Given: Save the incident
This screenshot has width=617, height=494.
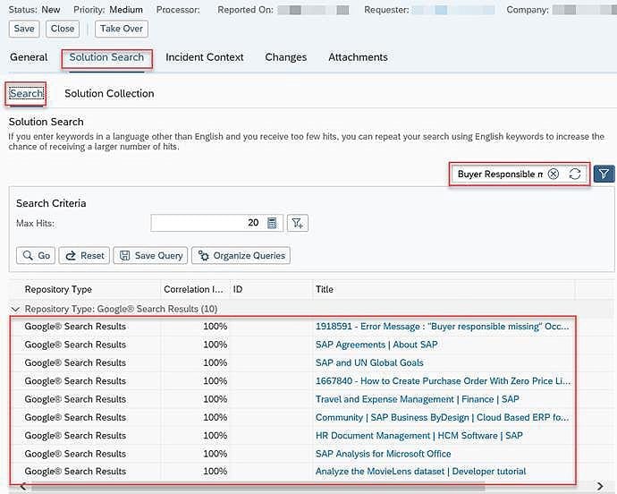Looking at the screenshot, I should [x=24, y=29].
